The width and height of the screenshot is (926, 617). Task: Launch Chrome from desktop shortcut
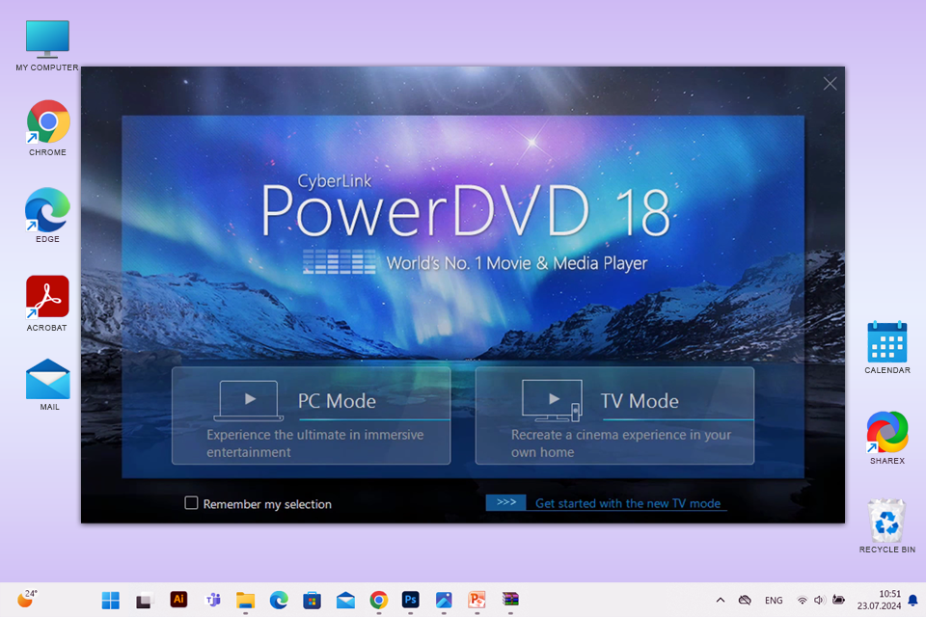48,128
